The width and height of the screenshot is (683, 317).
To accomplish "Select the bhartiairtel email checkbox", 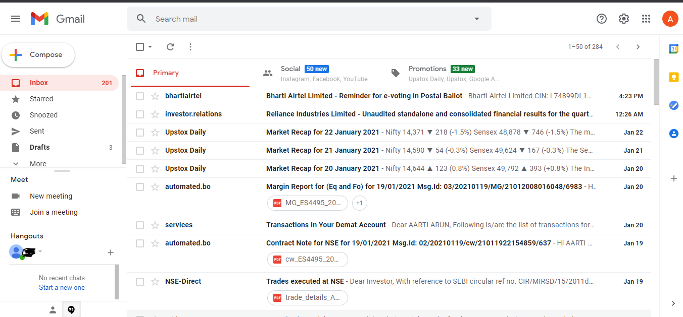I will pos(140,96).
